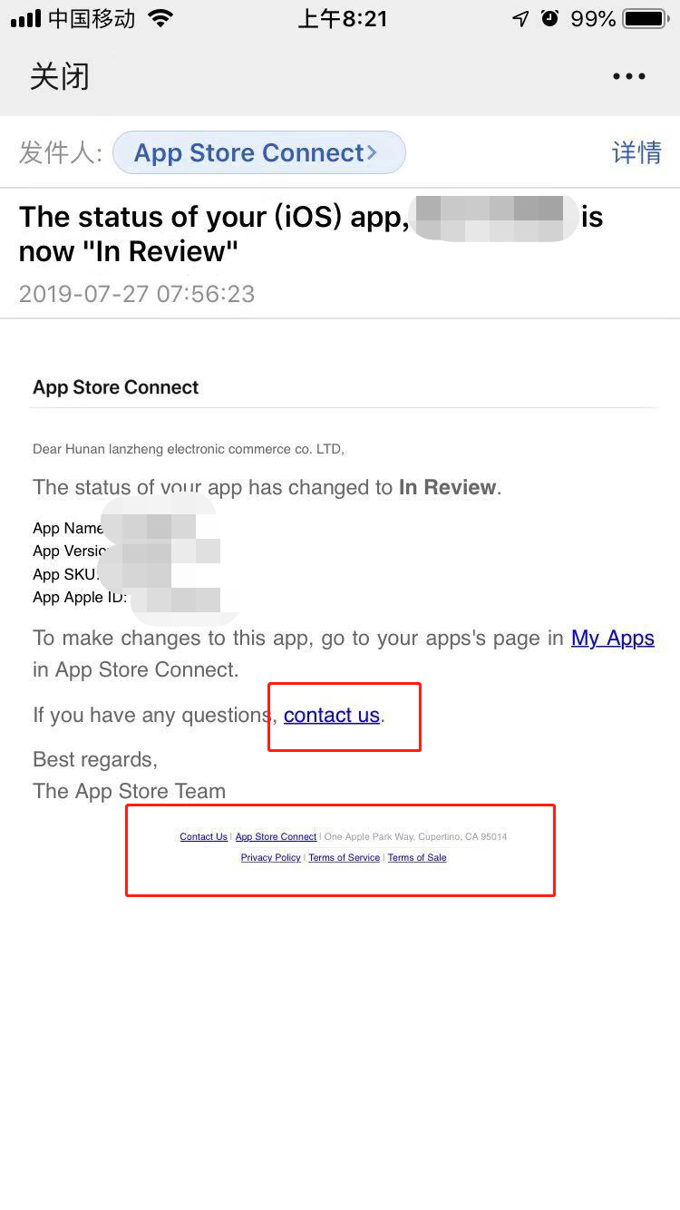Viewport: 680px width, 1210px height.
Task: Tap the 'Dear Hunan lanzheng' greeting line
Action: click(189, 449)
